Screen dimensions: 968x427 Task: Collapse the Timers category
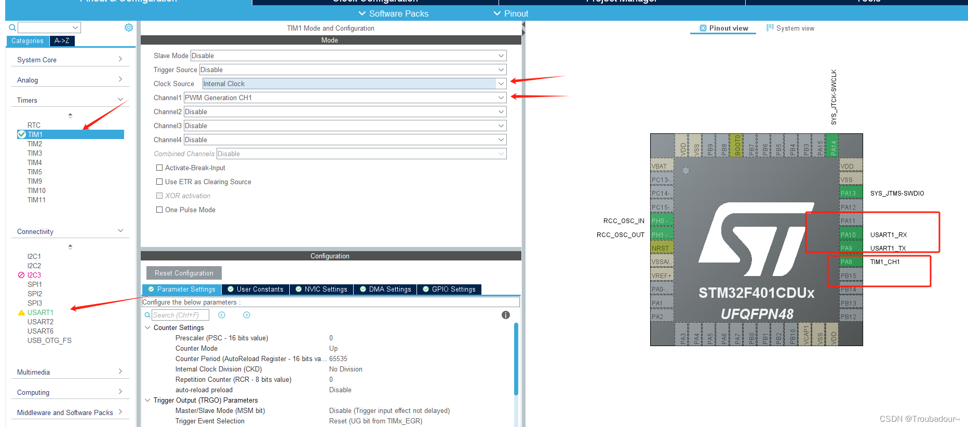[70, 100]
